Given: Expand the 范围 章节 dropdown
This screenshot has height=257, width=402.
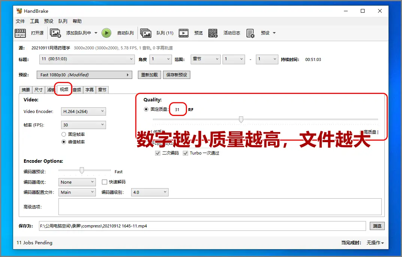Looking at the screenshot, I should (x=205, y=59).
